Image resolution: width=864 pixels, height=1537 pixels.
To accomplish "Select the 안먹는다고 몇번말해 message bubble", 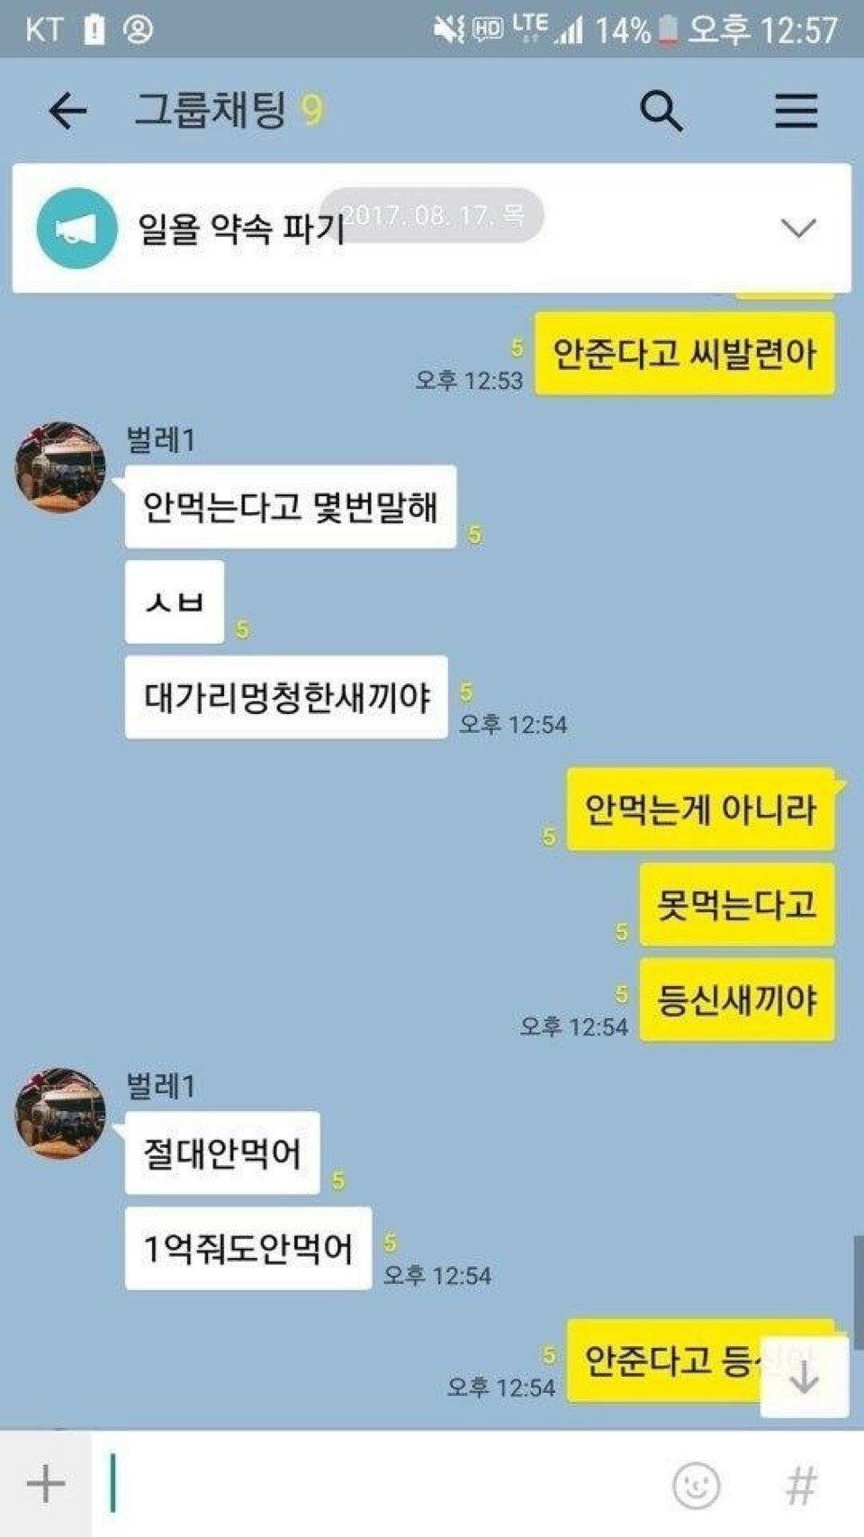I will coord(291,507).
